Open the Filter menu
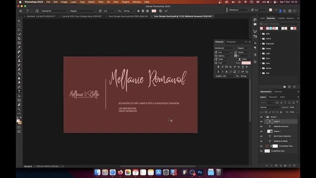Screen dimensions: 316x178 [101, 2]
